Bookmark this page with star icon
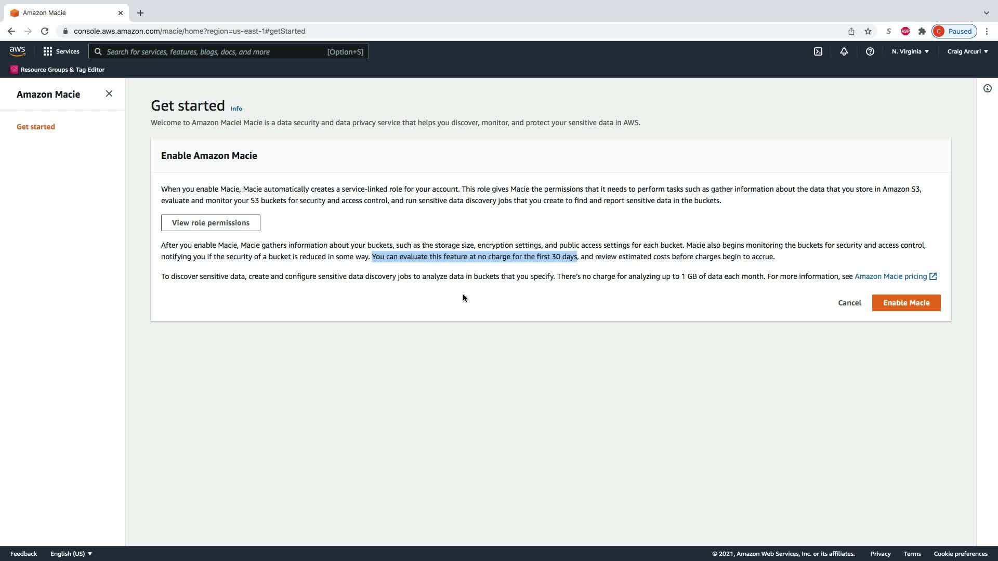The height and width of the screenshot is (561, 998). point(868,31)
